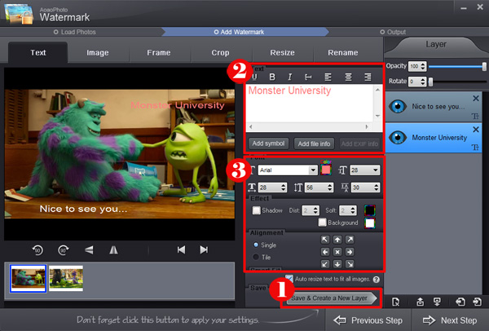
Task: Toggle auto resize text to fit images
Action: [x=289, y=279]
